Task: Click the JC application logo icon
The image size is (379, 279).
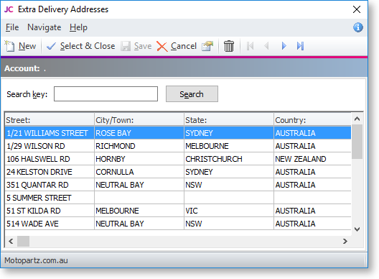Action: click(x=9, y=9)
